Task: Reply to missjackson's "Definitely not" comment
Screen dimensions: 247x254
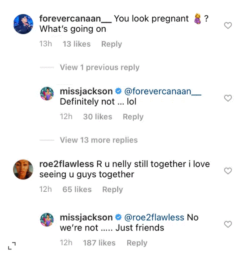Action: coord(133,117)
